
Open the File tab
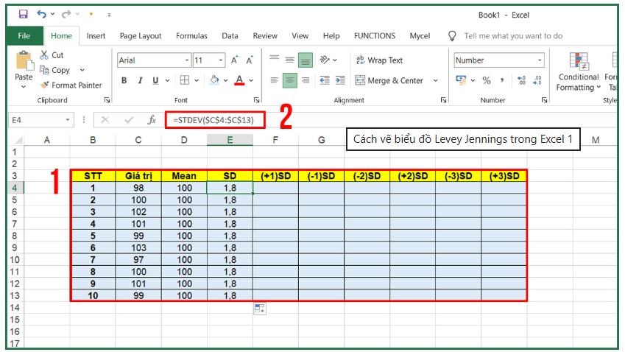24,36
